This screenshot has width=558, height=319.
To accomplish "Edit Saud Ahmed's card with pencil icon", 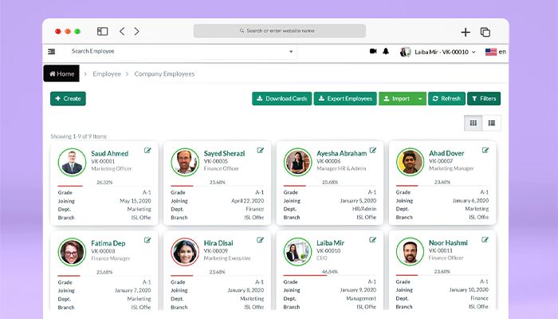I will (x=147, y=151).
